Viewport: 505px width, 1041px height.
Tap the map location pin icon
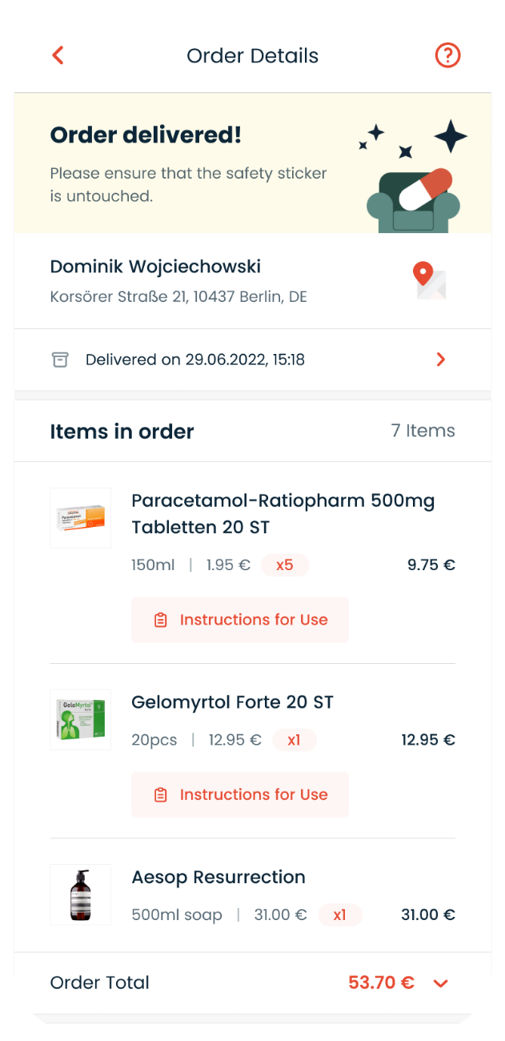click(x=428, y=280)
